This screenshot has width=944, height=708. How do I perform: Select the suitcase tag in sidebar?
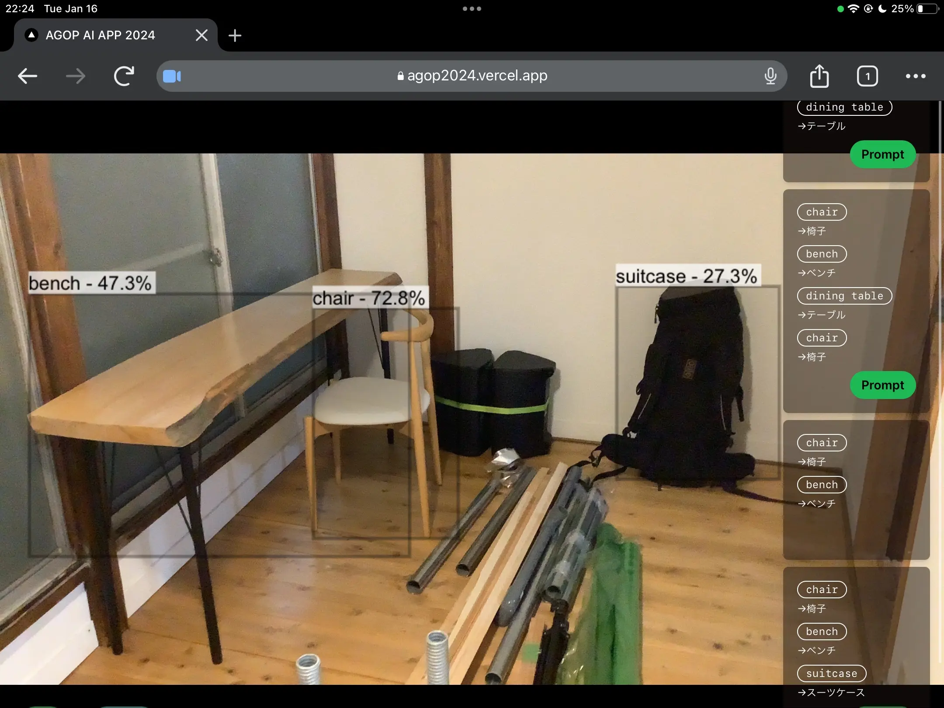(x=831, y=673)
